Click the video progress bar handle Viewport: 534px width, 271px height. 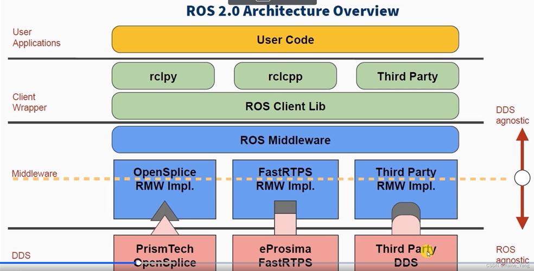(x=138, y=263)
